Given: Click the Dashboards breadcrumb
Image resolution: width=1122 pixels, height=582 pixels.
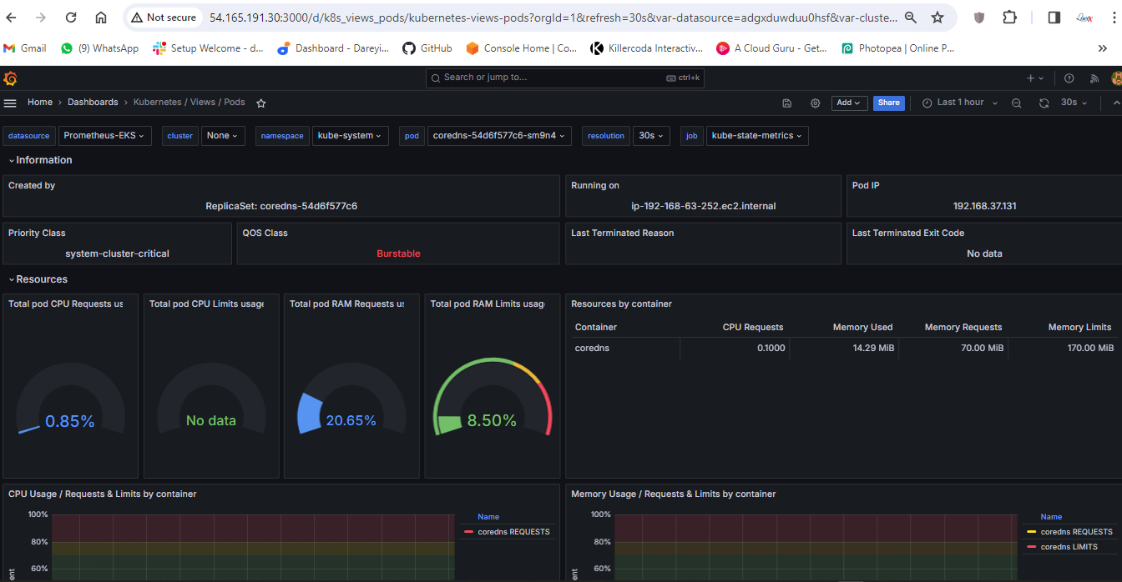Looking at the screenshot, I should point(93,103).
